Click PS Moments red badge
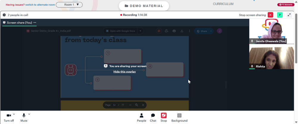Viewport: 298px width, 124px height. point(286,4)
